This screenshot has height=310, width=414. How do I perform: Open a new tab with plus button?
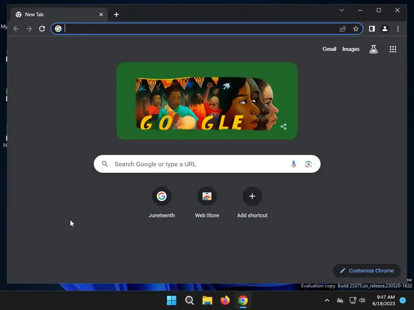pyautogui.click(x=116, y=15)
